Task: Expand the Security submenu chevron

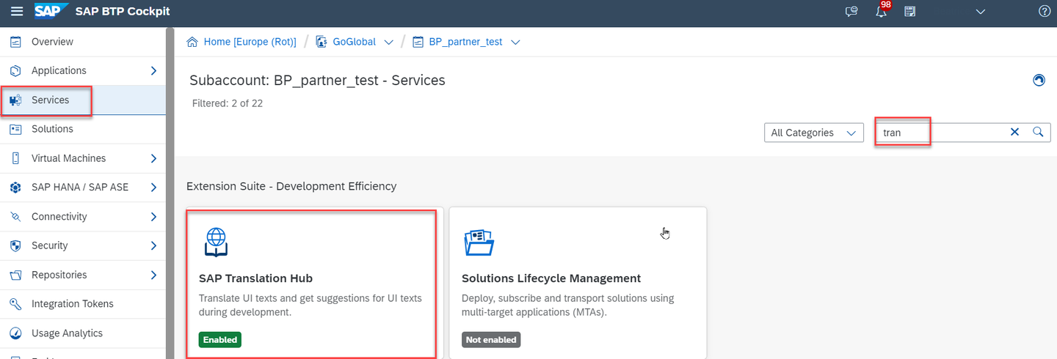Action: pyautogui.click(x=153, y=245)
